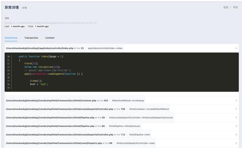Viewport: 242px width, 148px height.
Task: Click the 异常详情 page title
Action: click(x=12, y=7)
